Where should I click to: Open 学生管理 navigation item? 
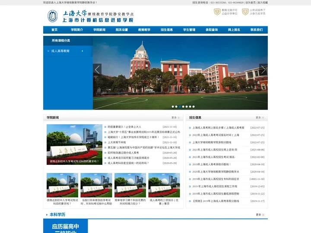click(189, 30)
